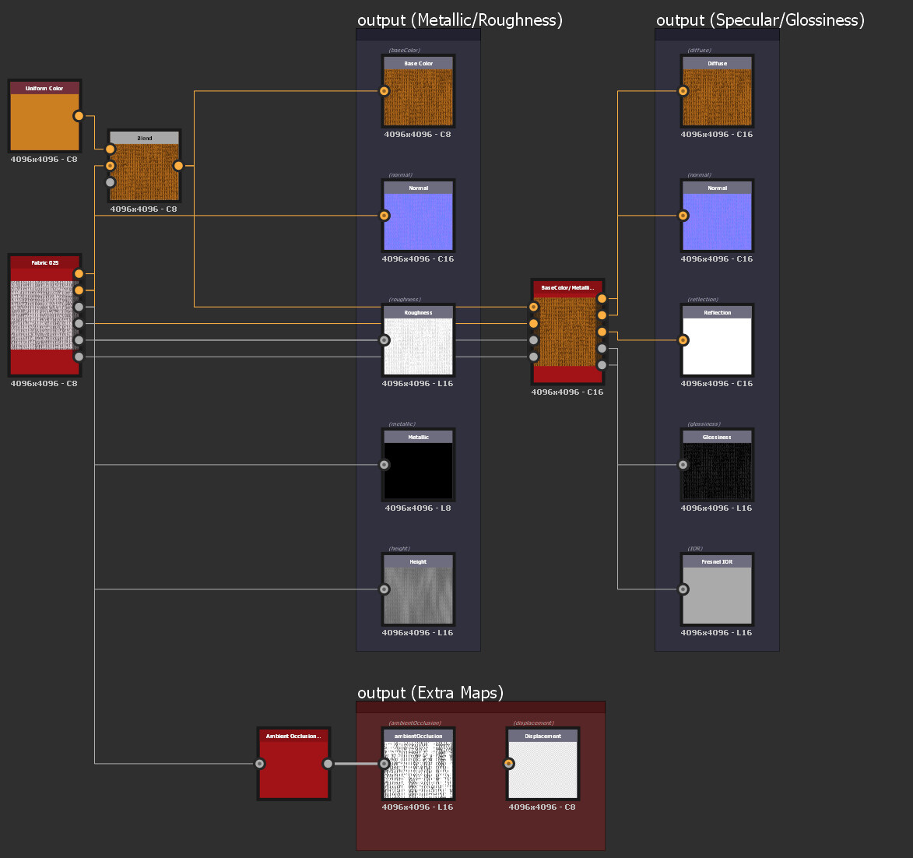This screenshot has width=913, height=858.
Task: Click the 'output (Extra Maps)' frame title
Action: (430, 693)
